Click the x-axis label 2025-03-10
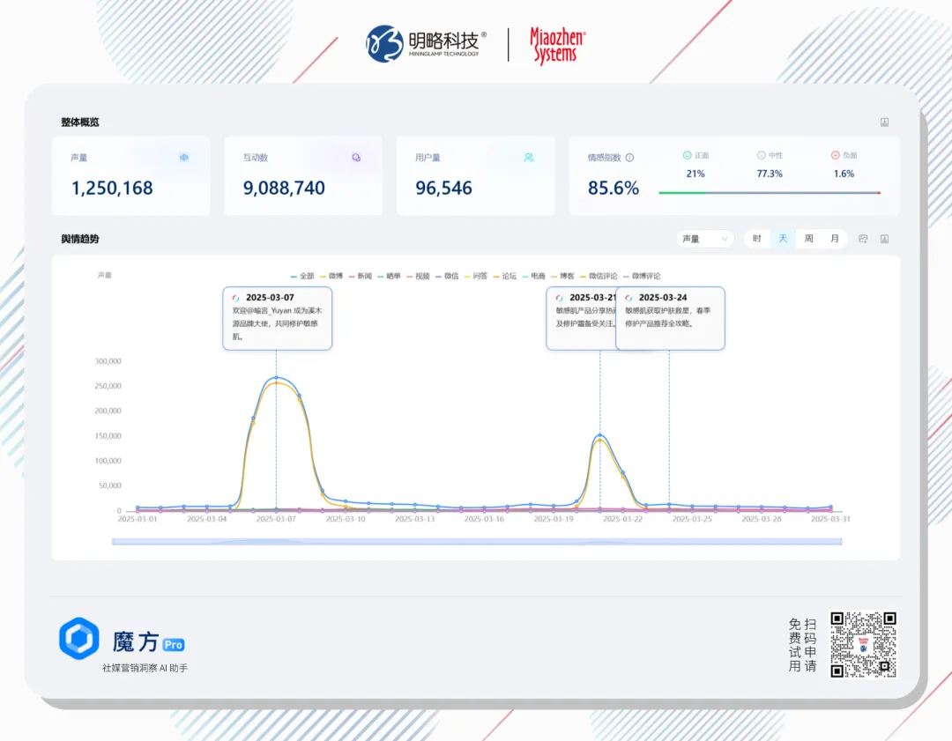 pyautogui.click(x=346, y=519)
